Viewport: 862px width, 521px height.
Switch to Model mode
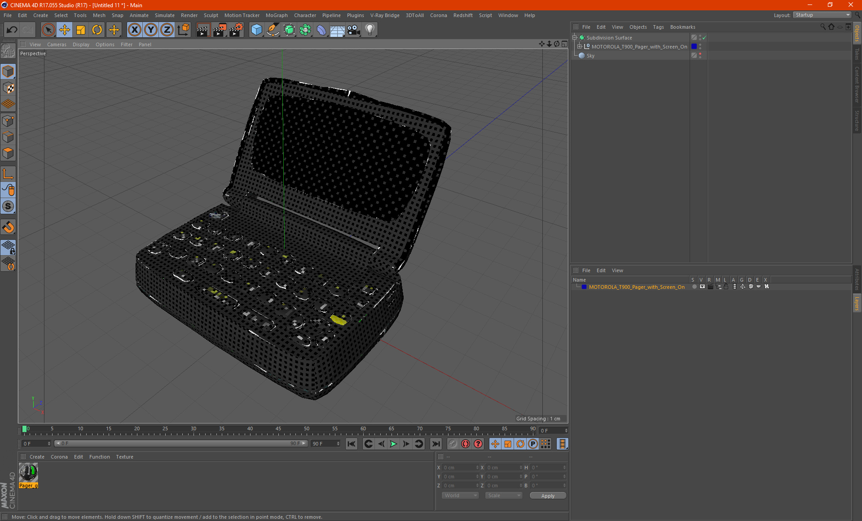pos(8,71)
